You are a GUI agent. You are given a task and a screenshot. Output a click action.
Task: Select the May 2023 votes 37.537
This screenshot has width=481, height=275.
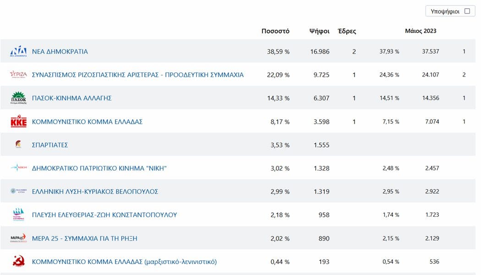431,51
